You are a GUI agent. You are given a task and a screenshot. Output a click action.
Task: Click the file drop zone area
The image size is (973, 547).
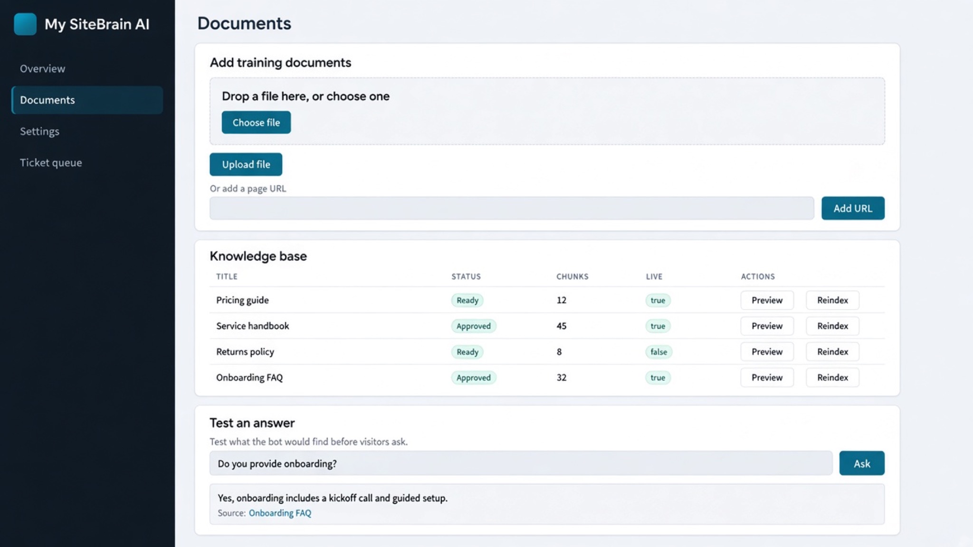point(547,111)
